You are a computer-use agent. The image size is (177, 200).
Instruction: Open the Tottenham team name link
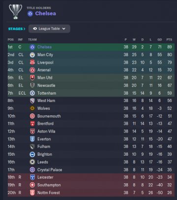click(x=47, y=93)
